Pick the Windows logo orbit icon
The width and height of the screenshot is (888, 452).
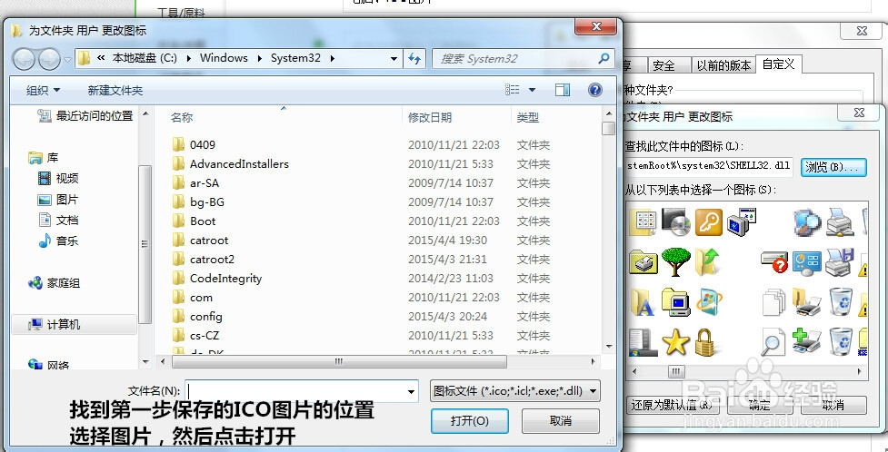[708, 301]
